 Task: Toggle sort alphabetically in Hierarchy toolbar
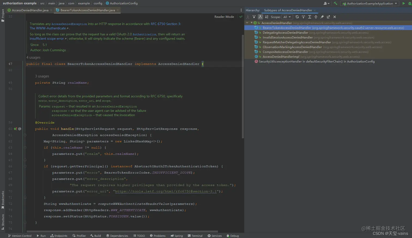[x=267, y=17]
